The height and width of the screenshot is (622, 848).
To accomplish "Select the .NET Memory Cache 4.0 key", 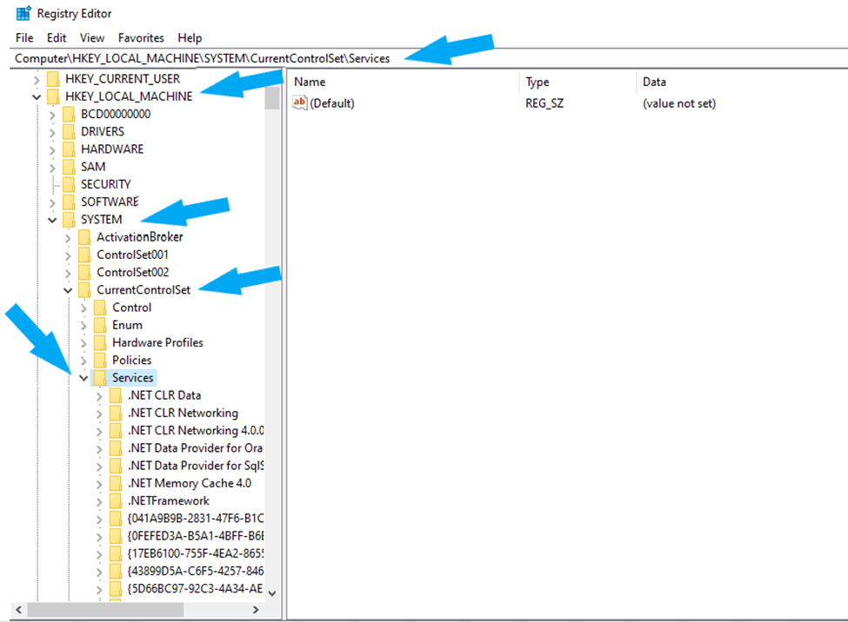I will pyautogui.click(x=190, y=483).
